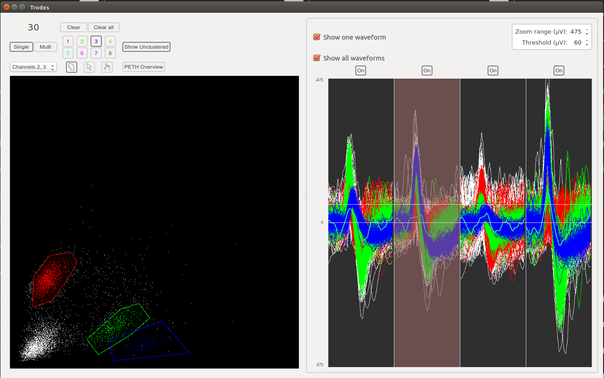Select the arrow pointer tool
The image size is (604, 378).
[89, 67]
